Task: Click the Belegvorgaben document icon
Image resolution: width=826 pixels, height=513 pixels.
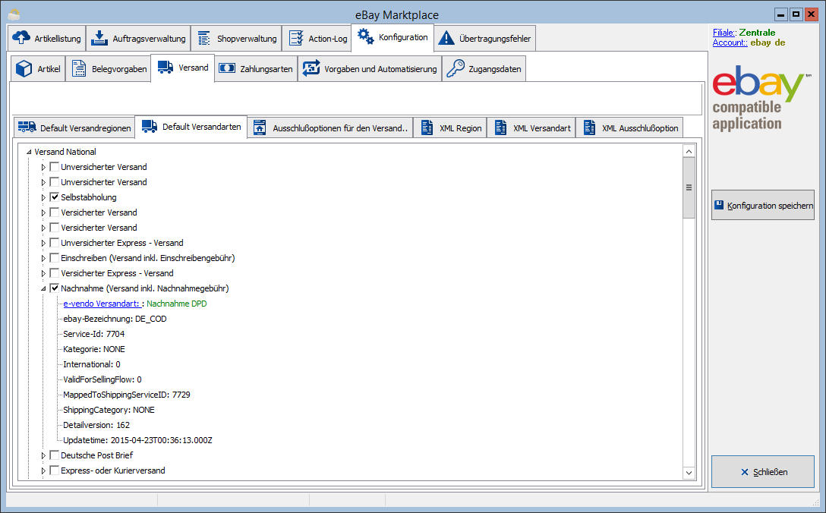Action: 79,68
